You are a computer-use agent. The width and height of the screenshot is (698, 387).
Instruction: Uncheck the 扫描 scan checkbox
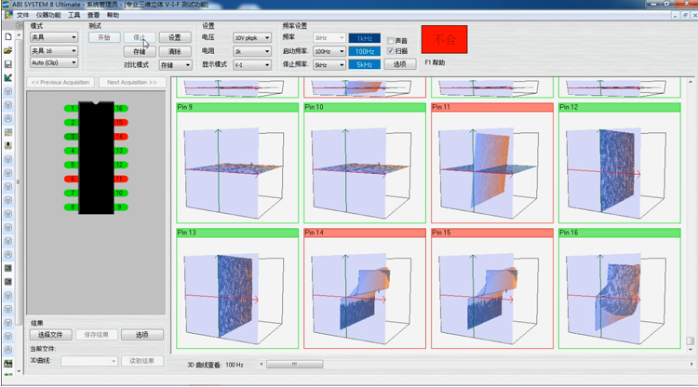[x=391, y=51]
